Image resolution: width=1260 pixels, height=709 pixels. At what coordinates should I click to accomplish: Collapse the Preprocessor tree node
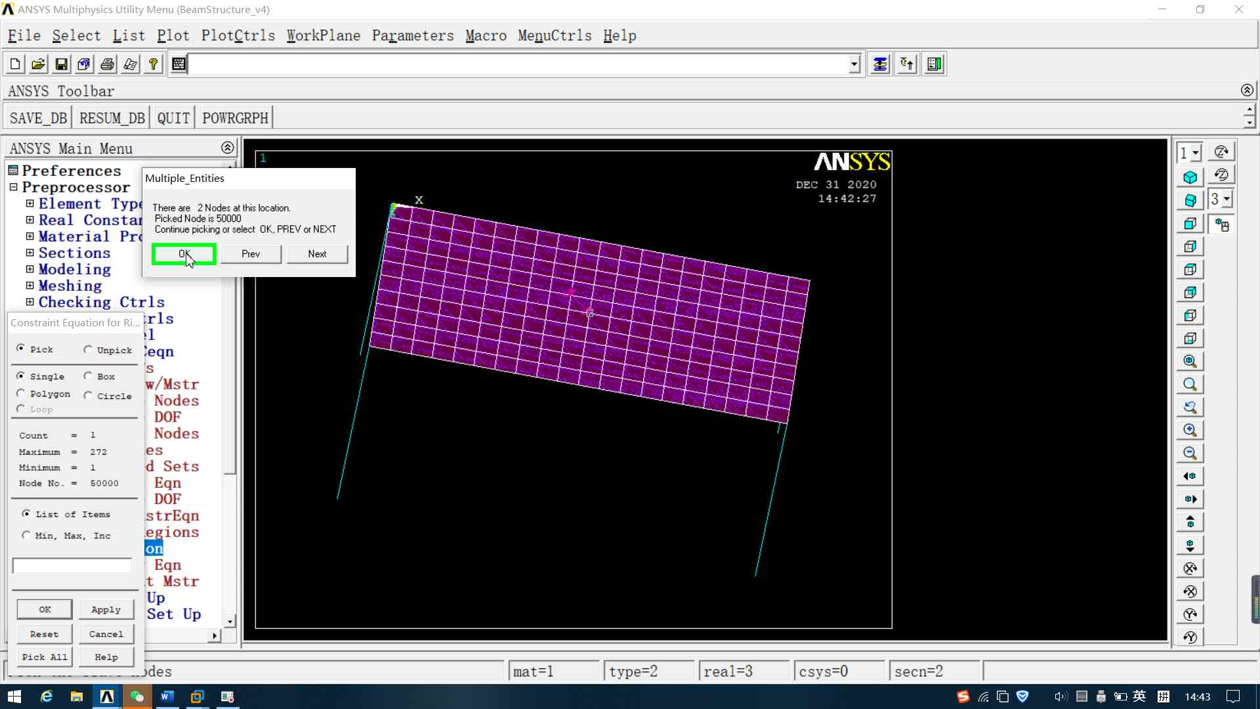tap(13, 187)
